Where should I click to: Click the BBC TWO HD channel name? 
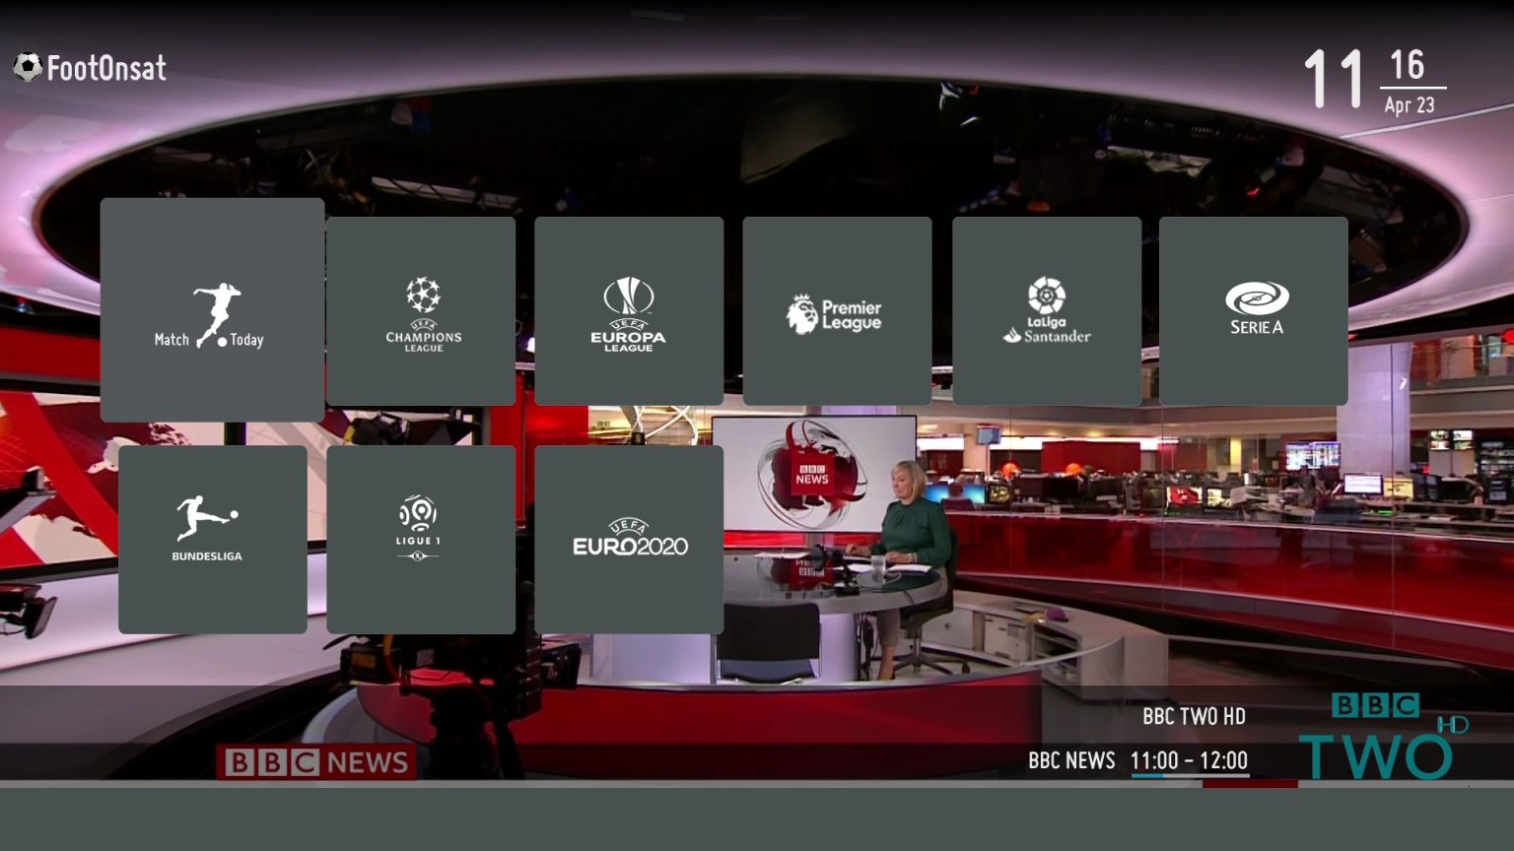(x=1194, y=716)
